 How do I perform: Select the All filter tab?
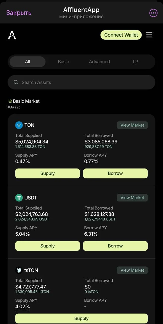(28, 62)
